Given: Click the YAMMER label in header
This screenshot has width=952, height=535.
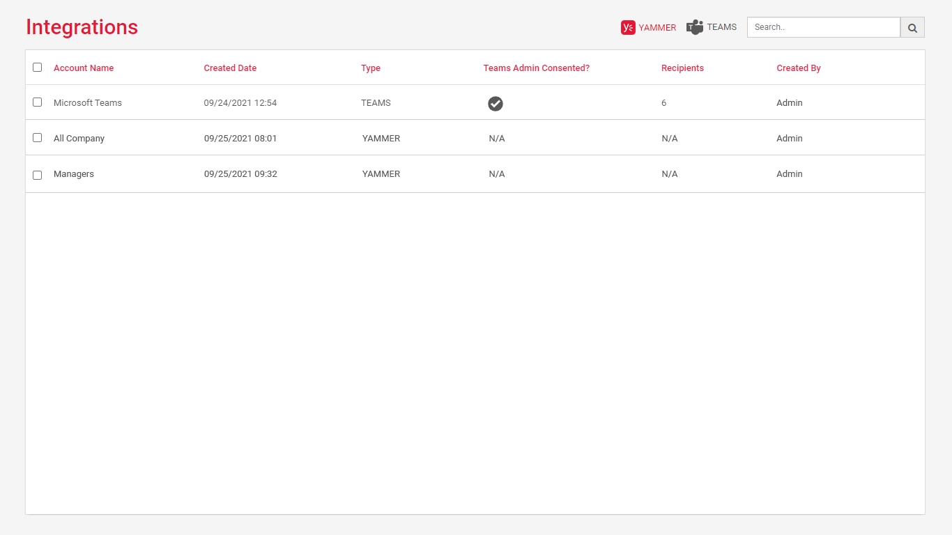Looking at the screenshot, I should pos(657,28).
